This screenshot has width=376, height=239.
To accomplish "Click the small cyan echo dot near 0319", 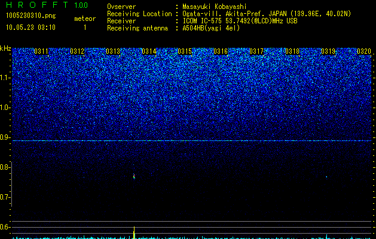I will tap(326, 177).
